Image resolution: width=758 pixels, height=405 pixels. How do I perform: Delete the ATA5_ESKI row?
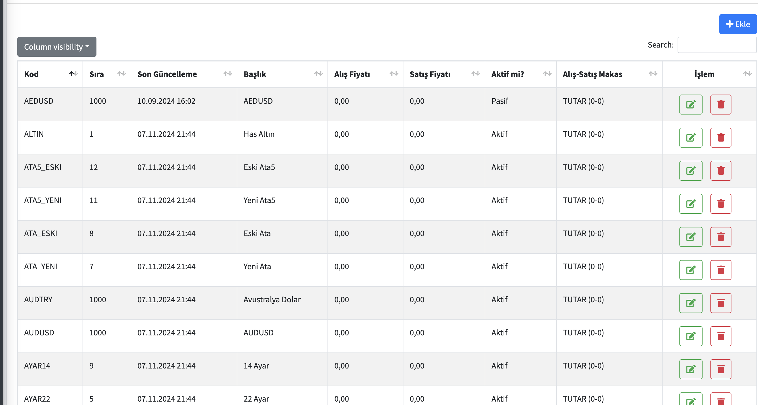721,170
